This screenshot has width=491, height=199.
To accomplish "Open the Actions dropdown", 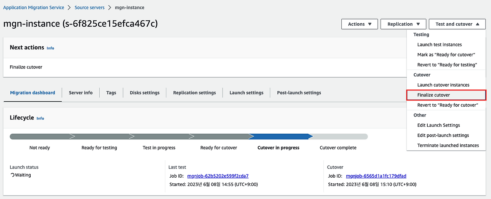I will click(x=359, y=24).
